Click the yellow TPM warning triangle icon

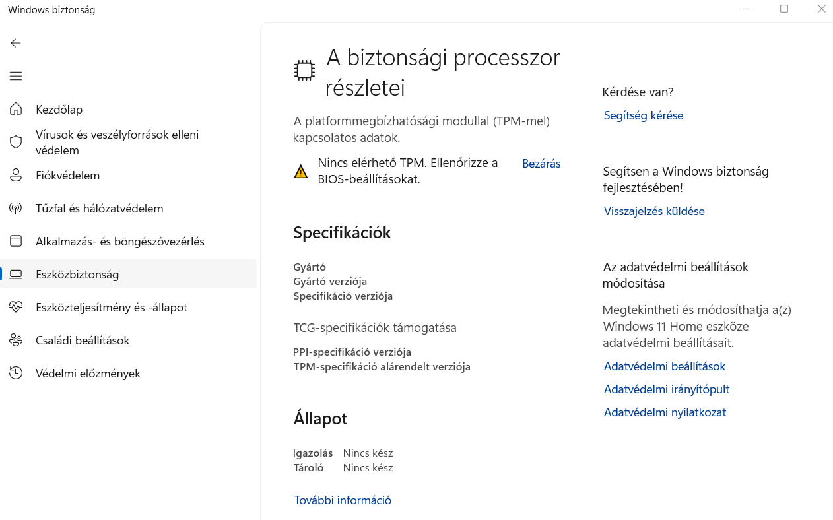pyautogui.click(x=301, y=172)
